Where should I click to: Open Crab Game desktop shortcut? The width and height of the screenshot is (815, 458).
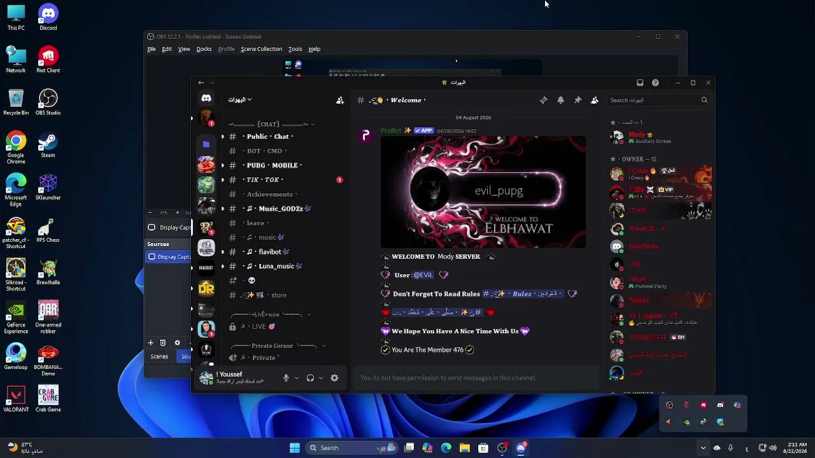pyautogui.click(x=48, y=399)
